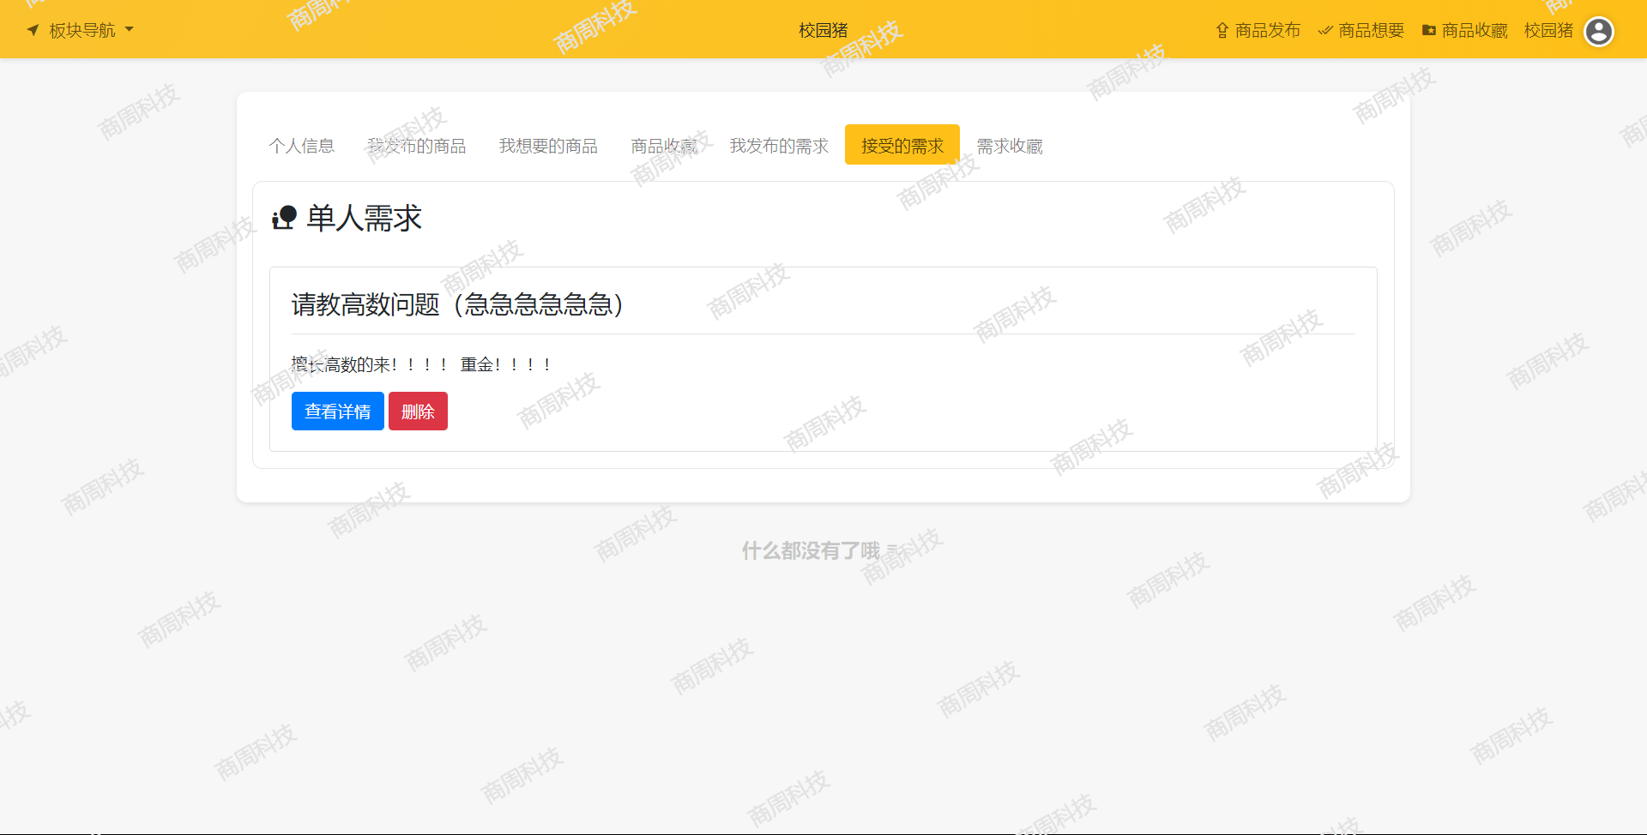This screenshot has width=1647, height=835.
Task: Open the 商品收藏 tab in the profile panel
Action: 664,146
